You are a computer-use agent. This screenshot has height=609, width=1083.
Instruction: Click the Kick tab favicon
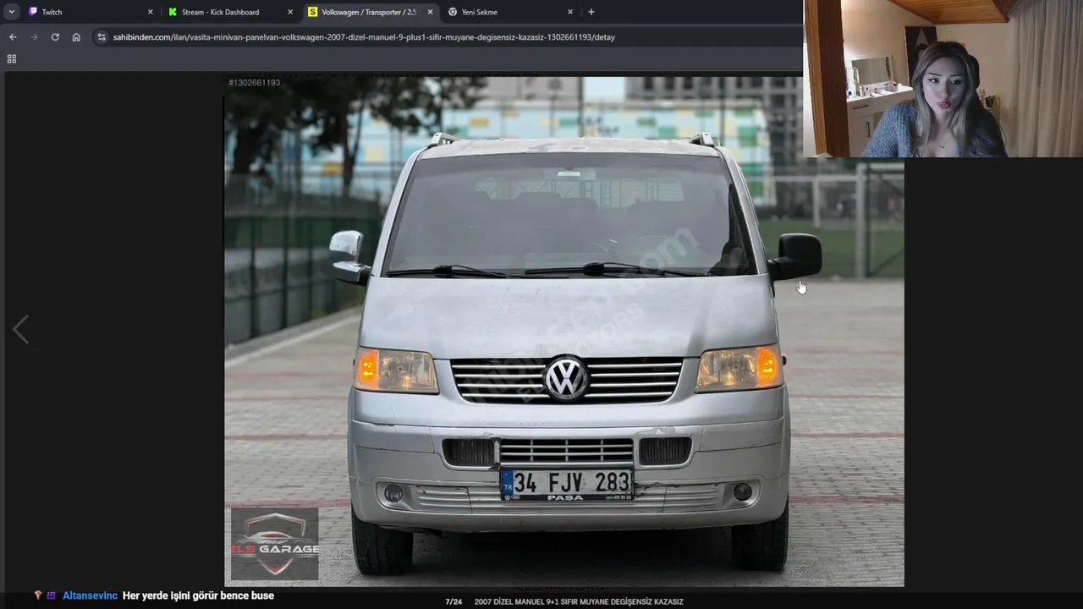[x=173, y=12]
